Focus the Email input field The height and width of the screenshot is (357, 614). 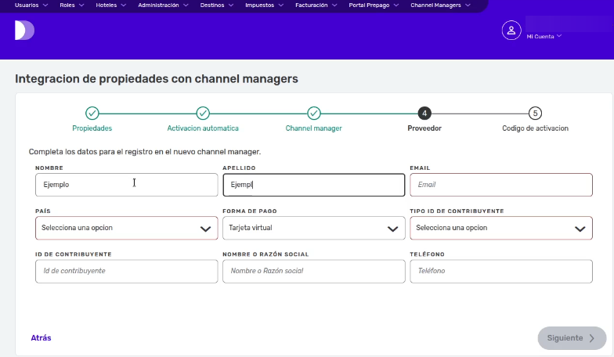point(500,185)
